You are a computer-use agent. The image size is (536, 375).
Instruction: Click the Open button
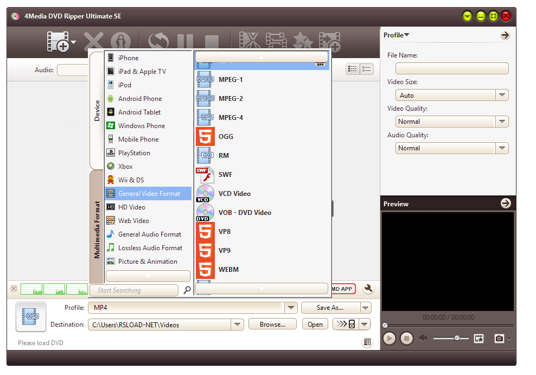[315, 325]
